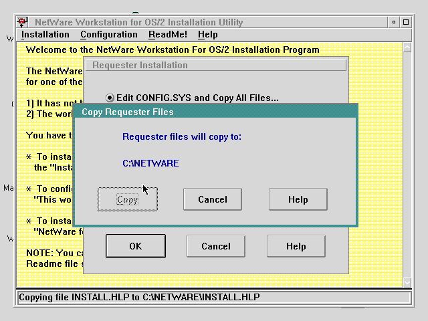This screenshot has height=321, width=428.
Task: Click OK in Requester Installation dialog
Action: [x=136, y=246]
